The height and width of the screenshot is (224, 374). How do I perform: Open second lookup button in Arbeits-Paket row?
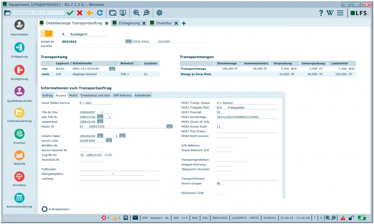point(122,136)
